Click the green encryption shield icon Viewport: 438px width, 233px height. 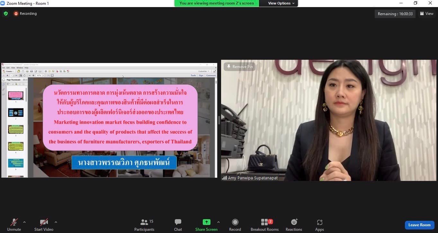(6, 13)
